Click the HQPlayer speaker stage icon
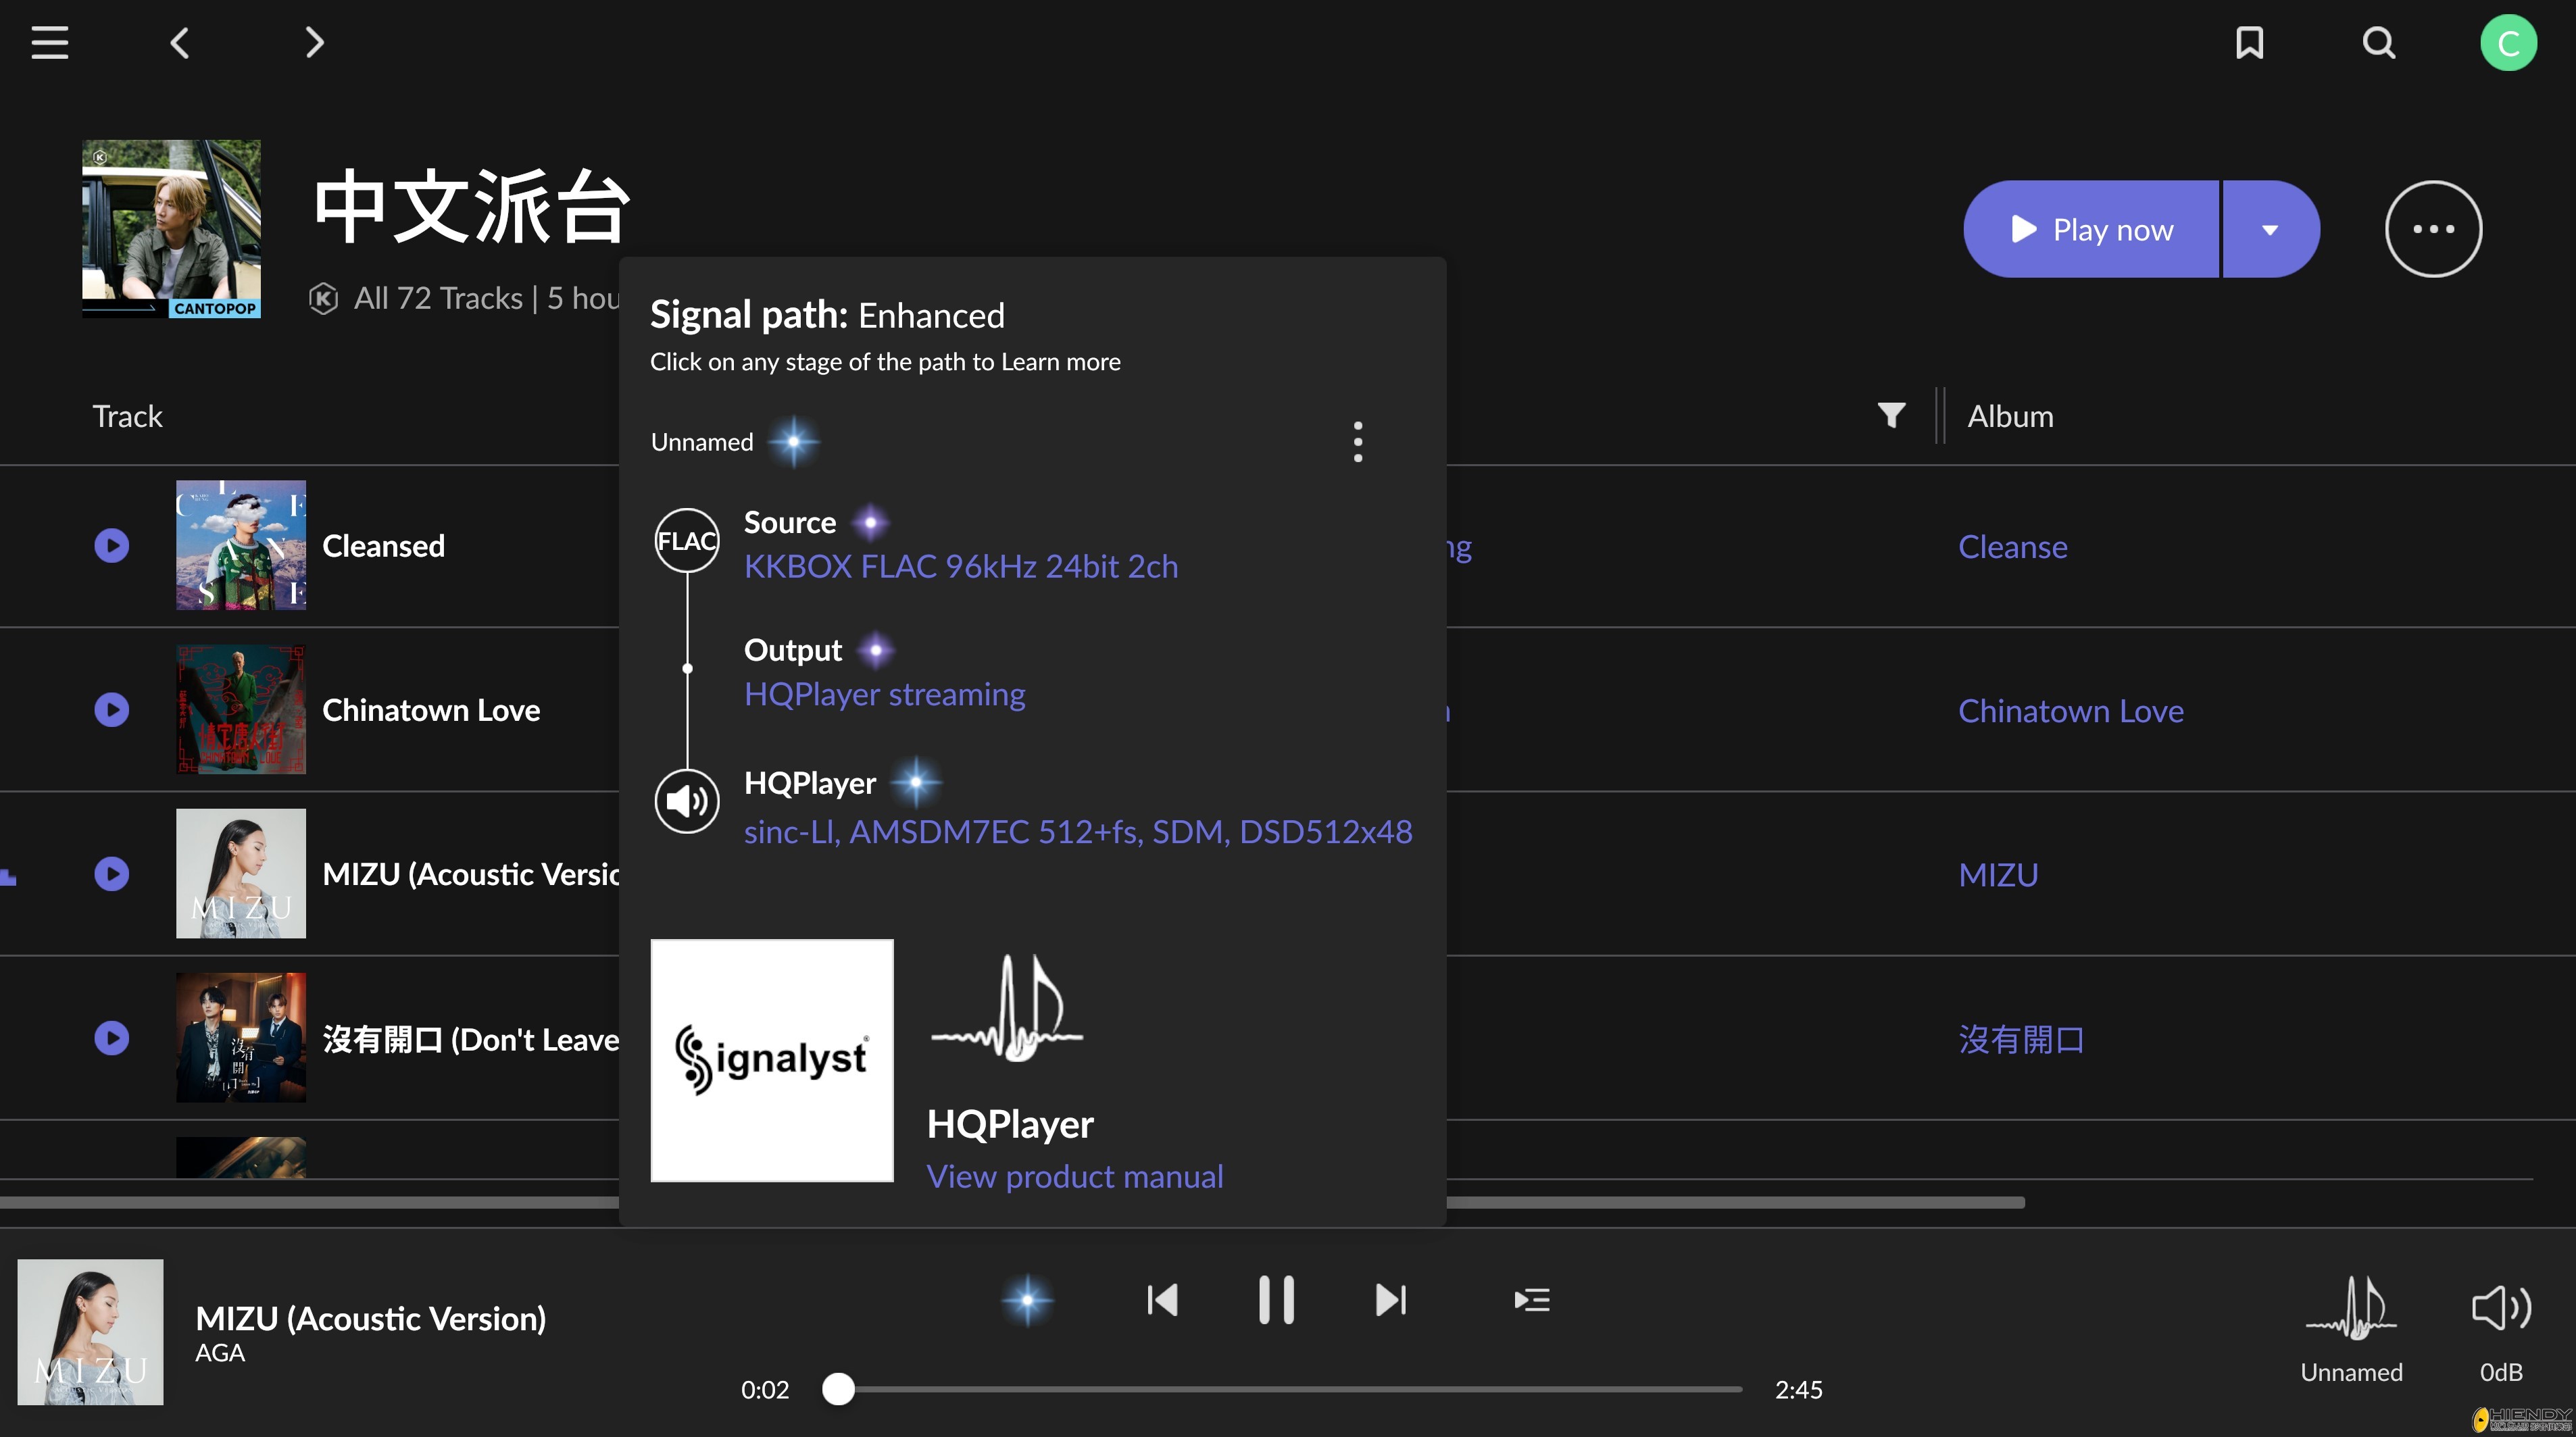Viewport: 2576px width, 1437px height. pyautogui.click(x=686, y=801)
